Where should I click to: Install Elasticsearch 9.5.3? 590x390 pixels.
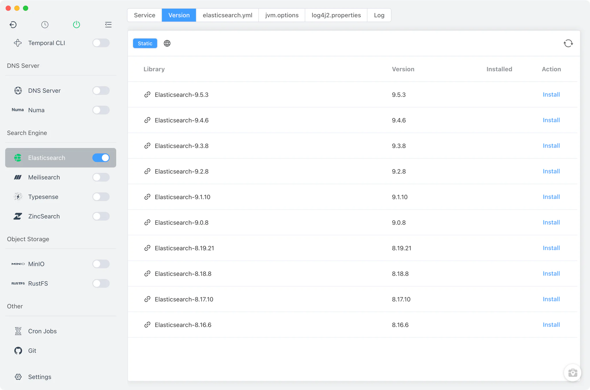point(551,94)
